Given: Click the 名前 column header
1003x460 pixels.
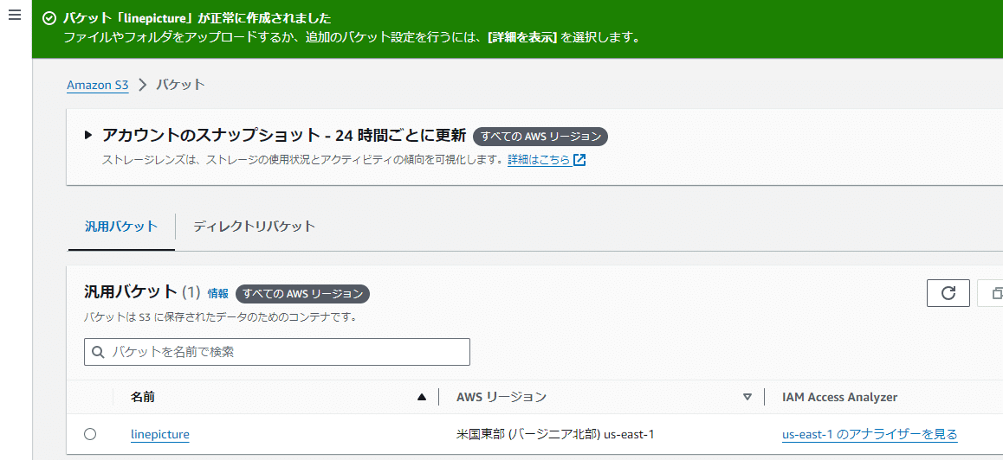Looking at the screenshot, I should coord(143,398).
